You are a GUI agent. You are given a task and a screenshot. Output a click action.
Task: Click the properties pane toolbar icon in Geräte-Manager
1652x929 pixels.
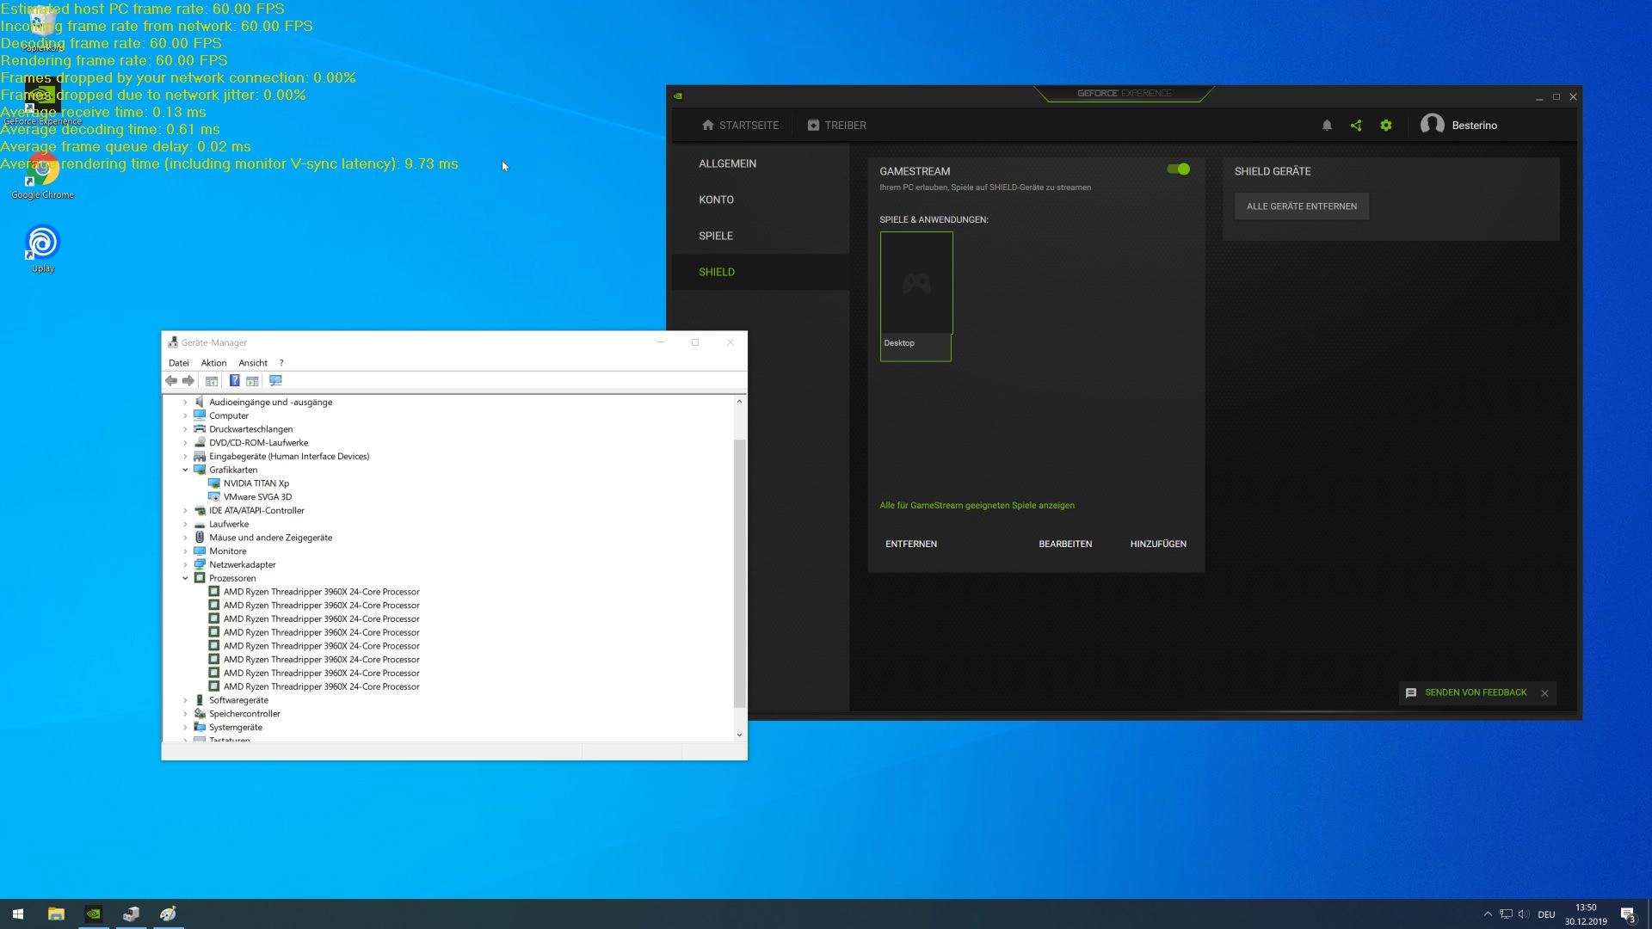click(x=252, y=381)
